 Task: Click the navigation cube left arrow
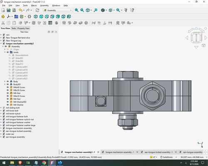187,38
